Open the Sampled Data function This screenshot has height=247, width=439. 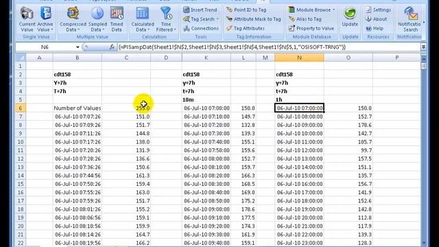(x=97, y=19)
